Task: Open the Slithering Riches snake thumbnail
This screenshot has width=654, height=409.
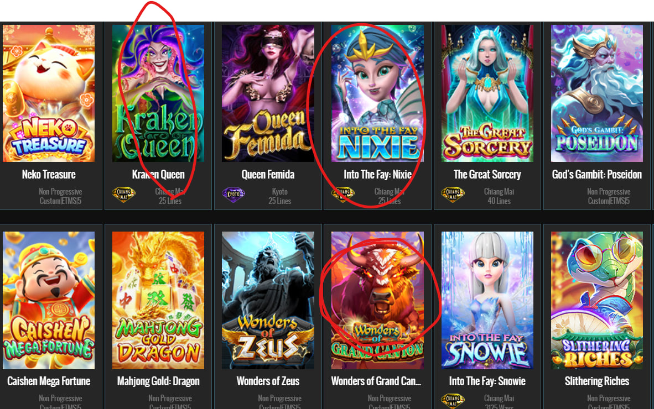Action: point(597,300)
